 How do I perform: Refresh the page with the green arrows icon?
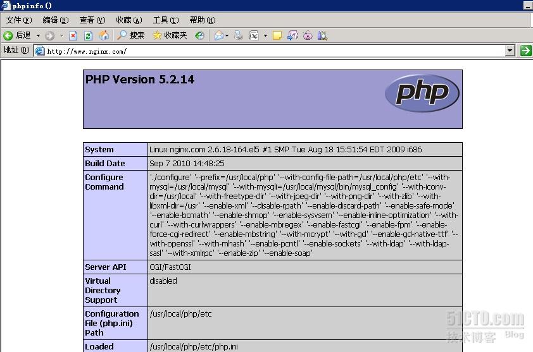pyautogui.click(x=89, y=35)
